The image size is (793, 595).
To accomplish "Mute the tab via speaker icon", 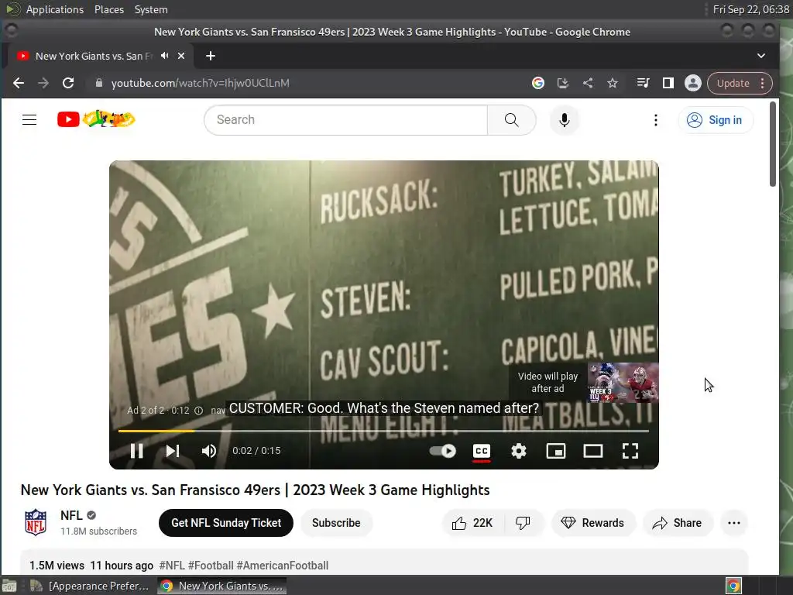I will pyautogui.click(x=164, y=56).
